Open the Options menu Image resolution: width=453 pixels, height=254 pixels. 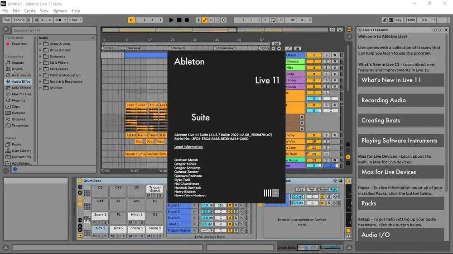tap(60, 11)
